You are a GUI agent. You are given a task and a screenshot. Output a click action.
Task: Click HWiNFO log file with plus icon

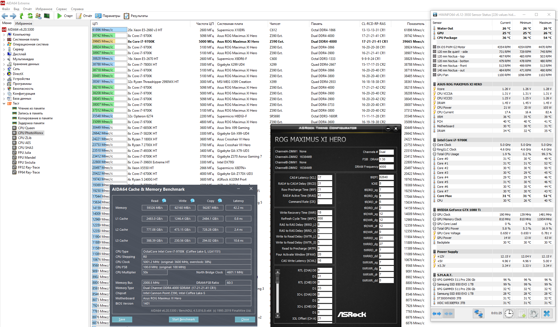pyautogui.click(x=521, y=313)
